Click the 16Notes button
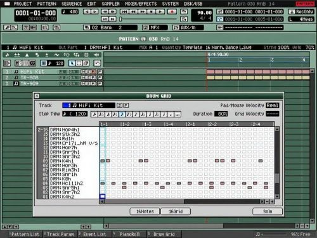This screenshot has width=317, height=238. tap(145, 211)
